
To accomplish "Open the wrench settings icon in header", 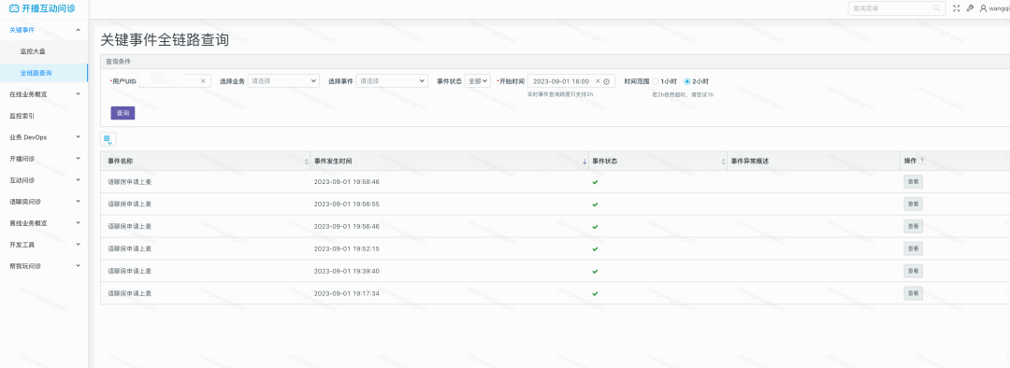I will 970,8.
